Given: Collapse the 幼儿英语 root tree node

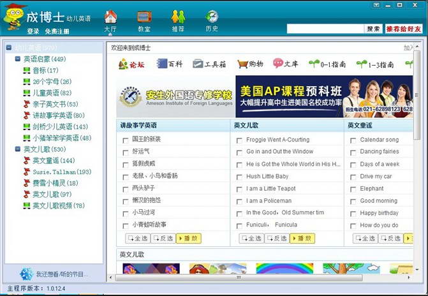Looking at the screenshot, I should (x=9, y=48).
